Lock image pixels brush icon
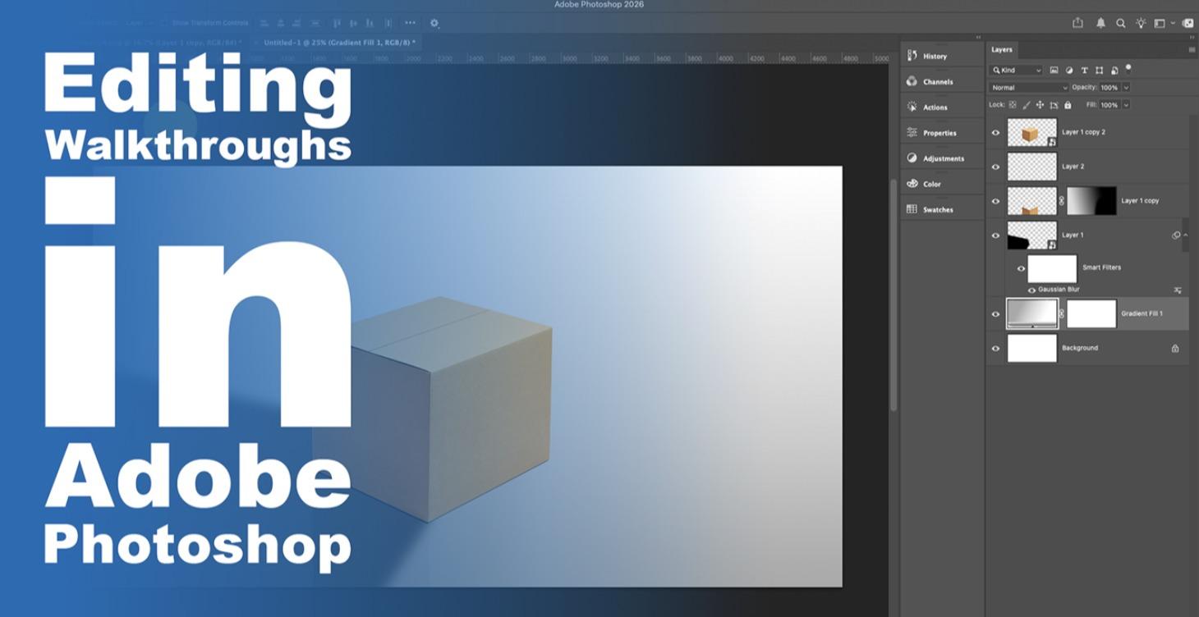1199x617 pixels. 1027,105
